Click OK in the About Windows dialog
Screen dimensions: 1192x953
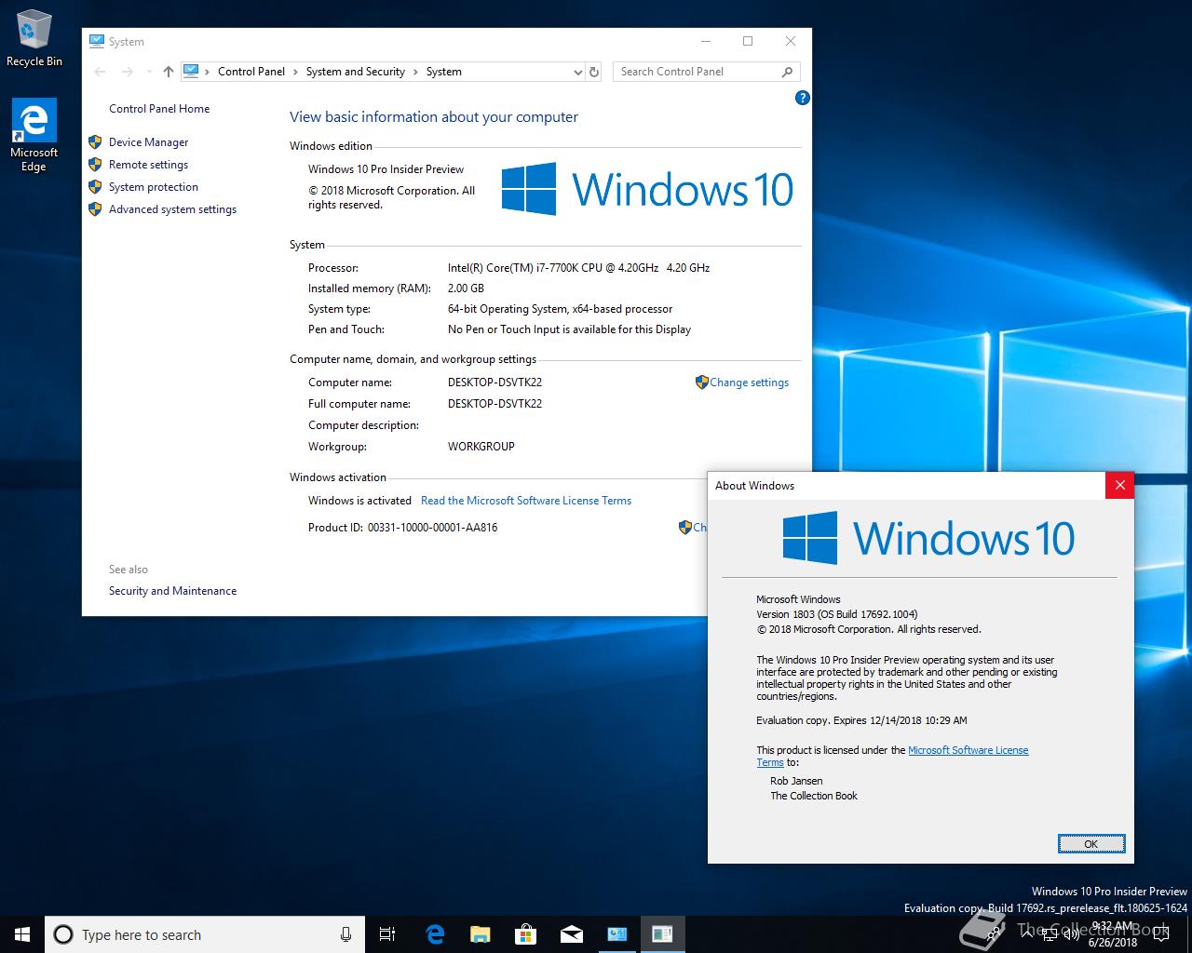click(1091, 844)
